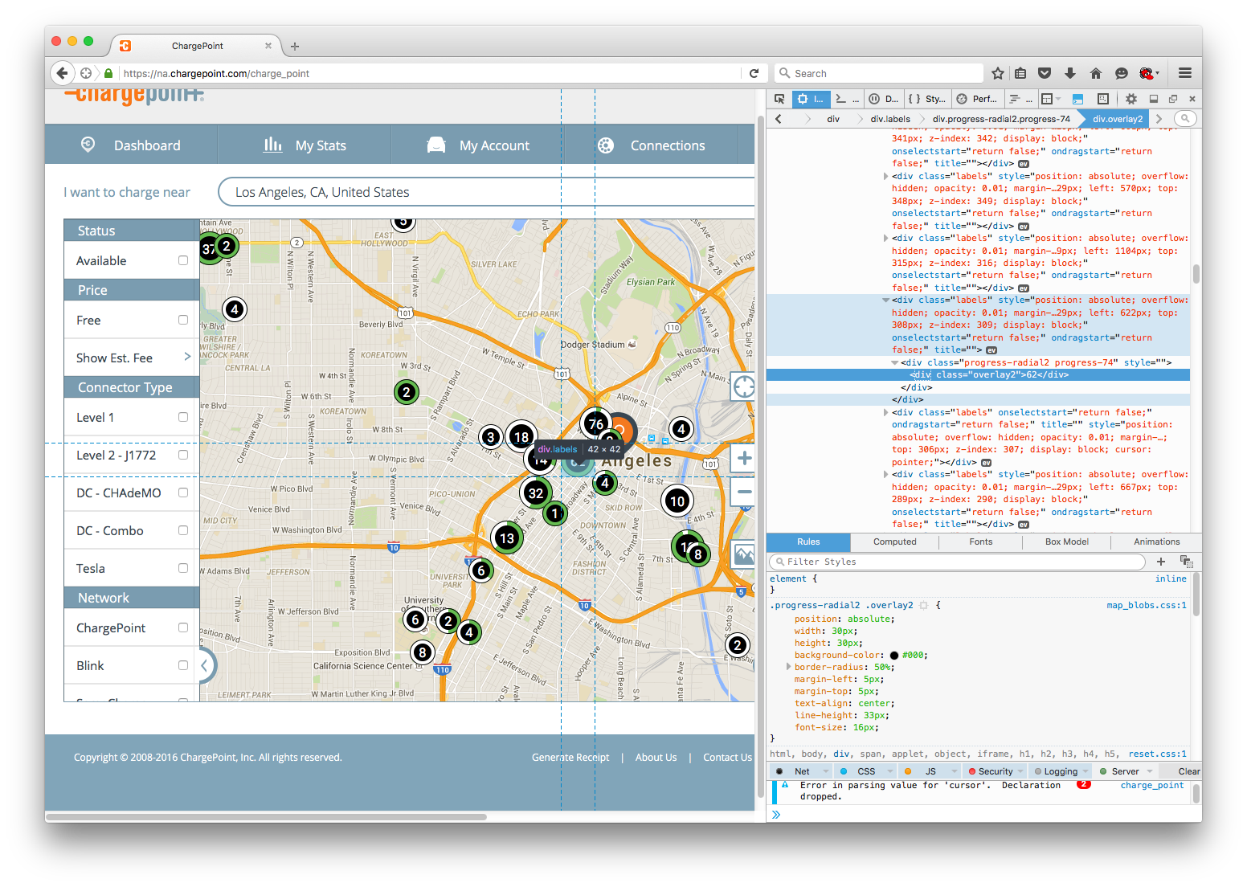Open devtools in a separate window icon
The width and height of the screenshot is (1247, 887).
pos(1173,99)
